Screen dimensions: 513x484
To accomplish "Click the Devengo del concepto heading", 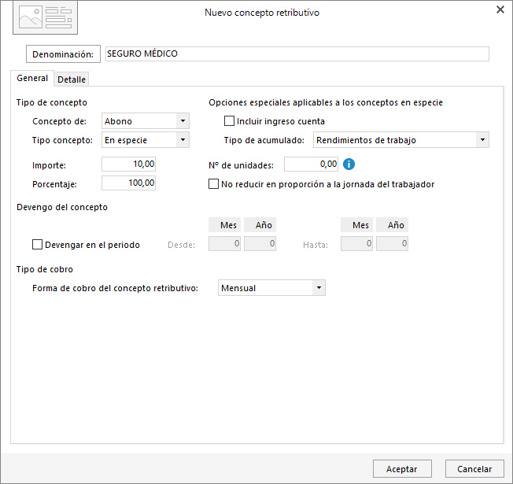I will point(62,207).
